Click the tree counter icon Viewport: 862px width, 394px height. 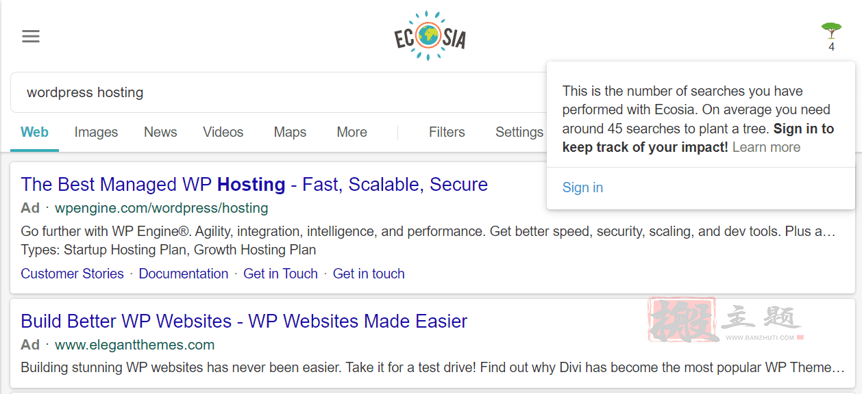831,30
